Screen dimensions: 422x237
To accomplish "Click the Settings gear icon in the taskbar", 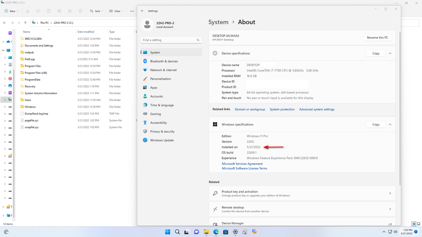I will pos(235,232).
